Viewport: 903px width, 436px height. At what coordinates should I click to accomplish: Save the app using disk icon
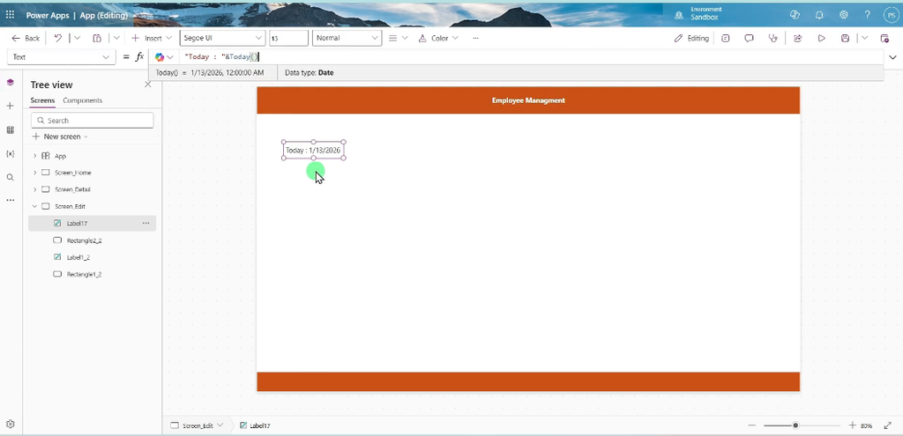(x=845, y=38)
